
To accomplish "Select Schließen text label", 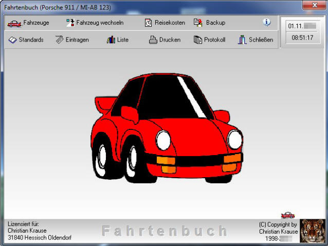I will coord(261,40).
